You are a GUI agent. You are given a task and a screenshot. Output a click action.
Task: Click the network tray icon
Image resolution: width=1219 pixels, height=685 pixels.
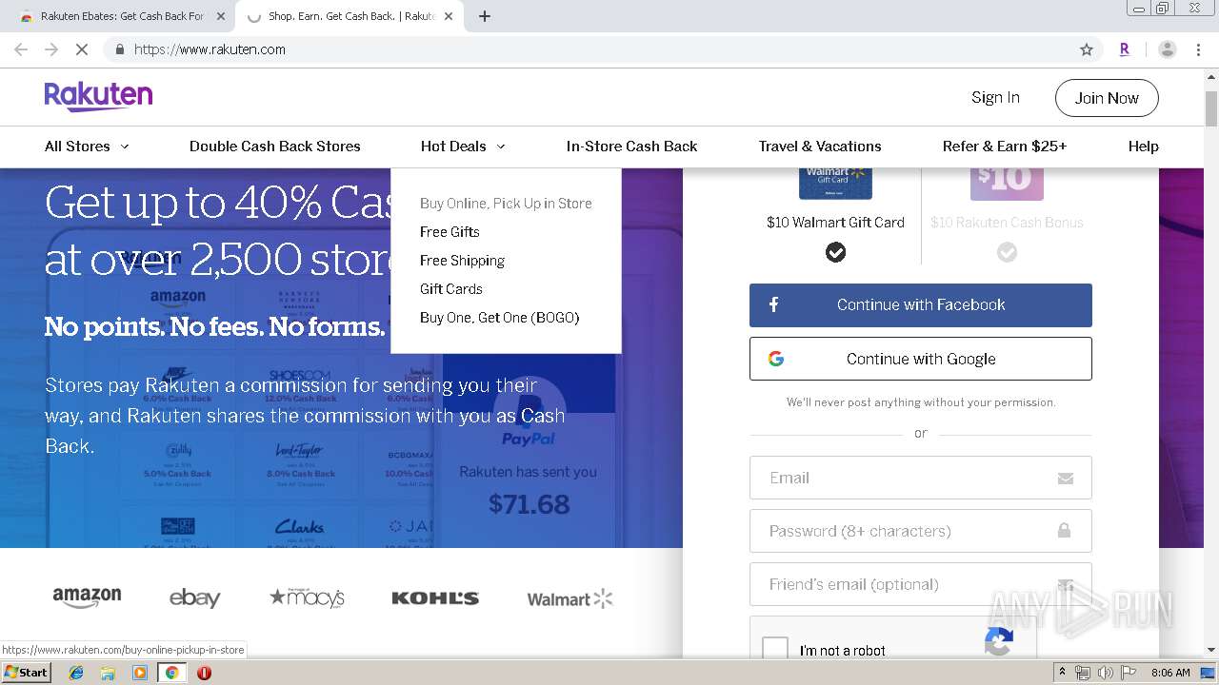tap(1083, 673)
